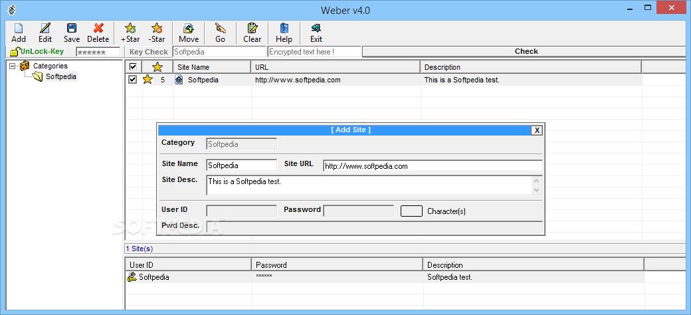Click the Softpedia folder icon in tree
Image resolution: width=691 pixels, height=315 pixels.
coord(37,76)
